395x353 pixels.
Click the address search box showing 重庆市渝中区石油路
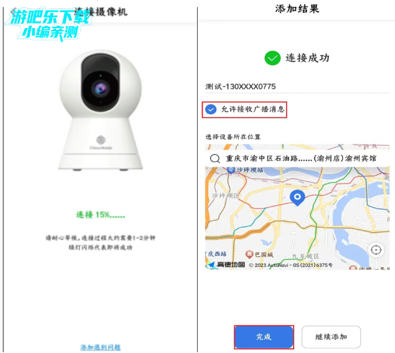pos(297,159)
